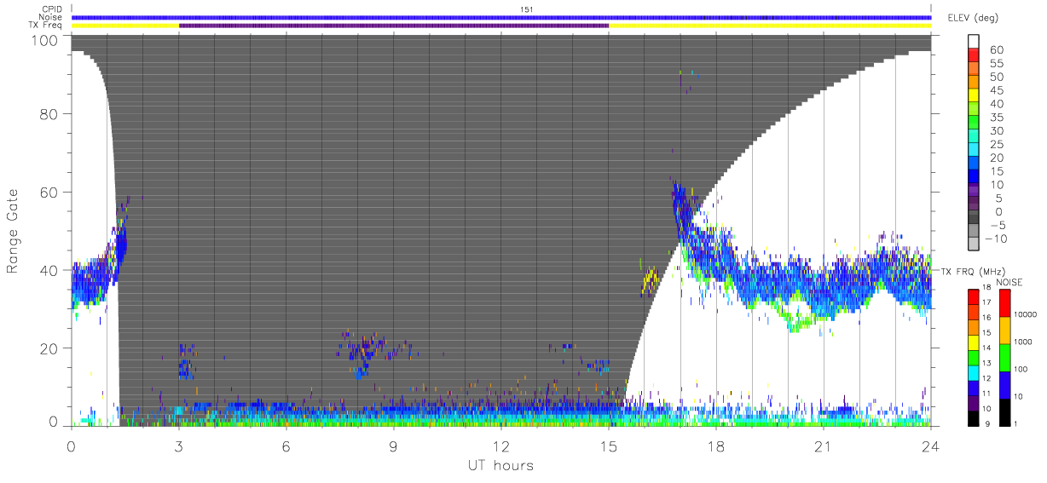Click the x-axis tick label '24'

[x=931, y=446]
